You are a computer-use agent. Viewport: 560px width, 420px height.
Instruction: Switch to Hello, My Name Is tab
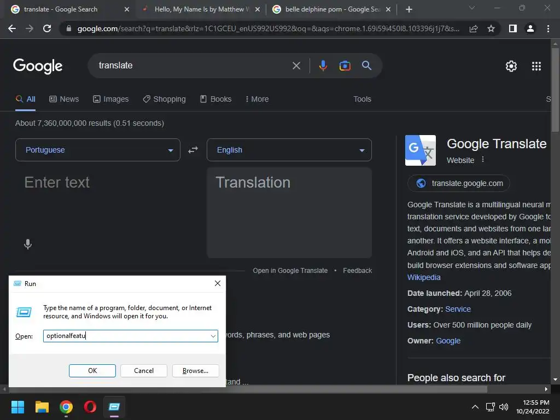click(x=200, y=9)
